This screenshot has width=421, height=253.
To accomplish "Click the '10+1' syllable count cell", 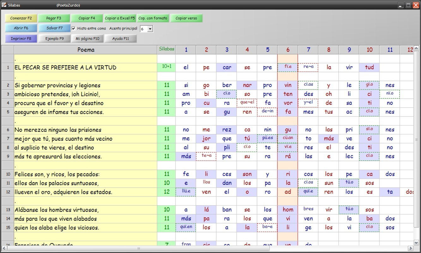I will [166, 67].
